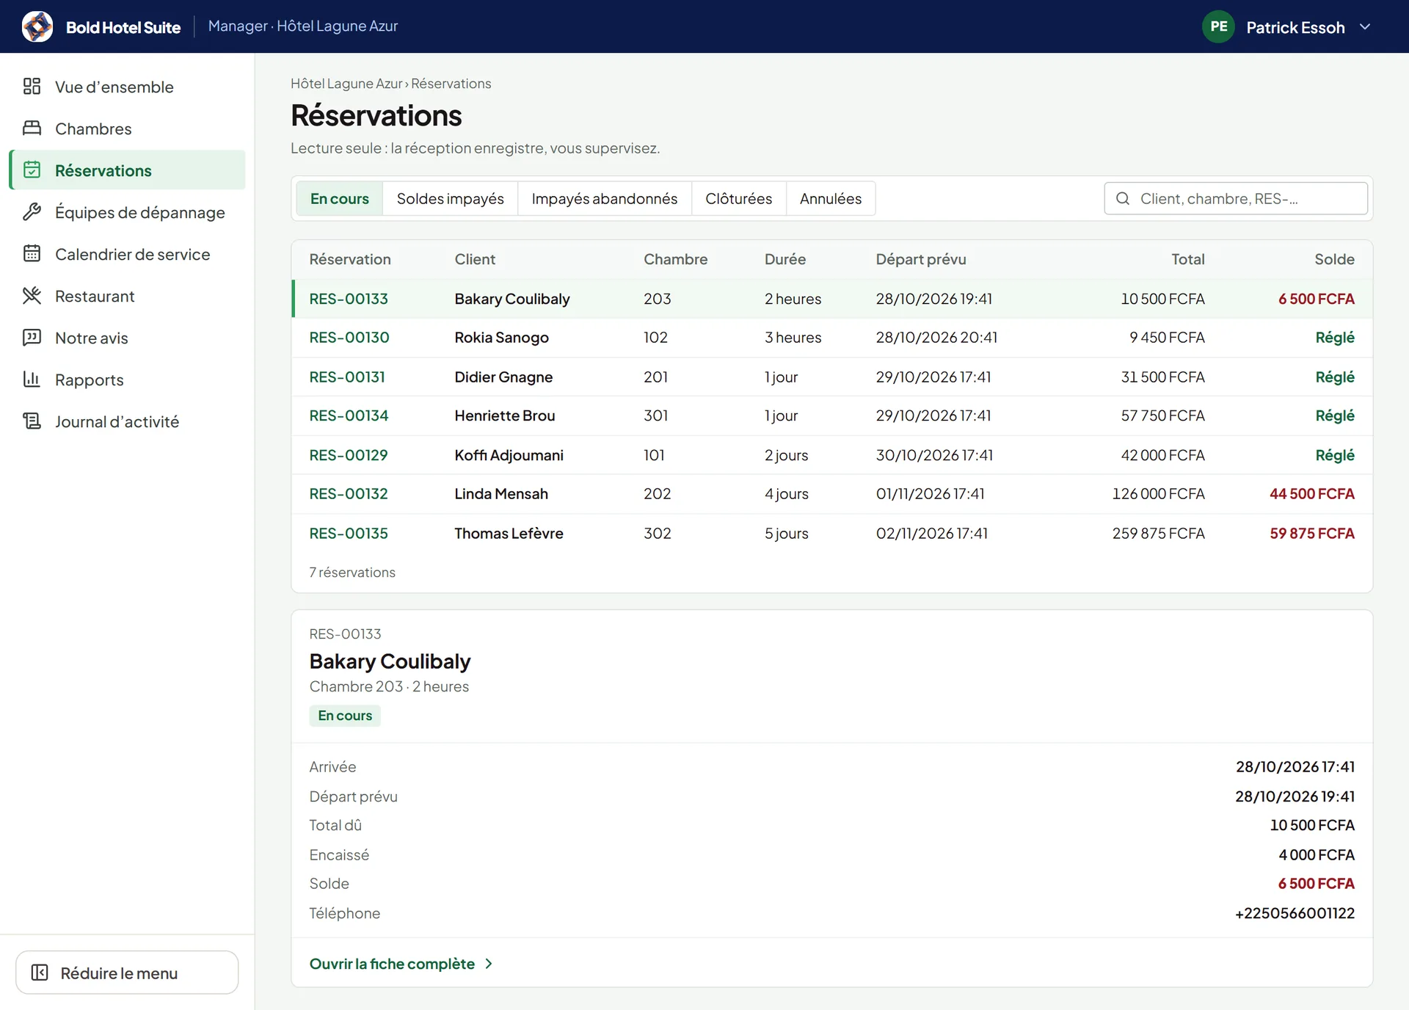
Task: Click the Réduire le menu button
Action: coord(127,973)
